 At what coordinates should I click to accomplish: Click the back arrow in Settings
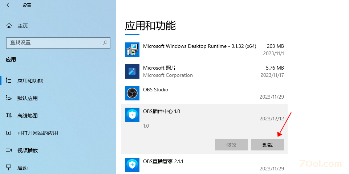coord(9,5)
